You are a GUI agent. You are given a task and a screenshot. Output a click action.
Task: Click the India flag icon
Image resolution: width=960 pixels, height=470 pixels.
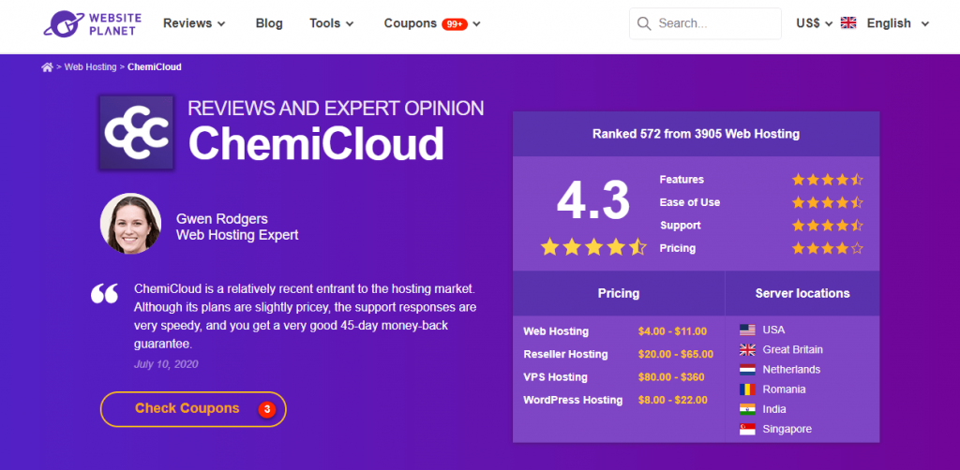click(747, 409)
